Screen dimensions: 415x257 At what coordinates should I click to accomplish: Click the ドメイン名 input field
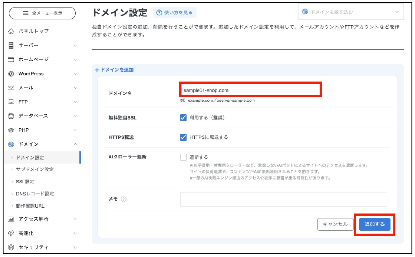pos(250,90)
